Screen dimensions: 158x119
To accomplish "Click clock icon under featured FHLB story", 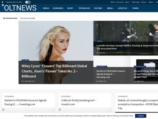I will [97, 81].
